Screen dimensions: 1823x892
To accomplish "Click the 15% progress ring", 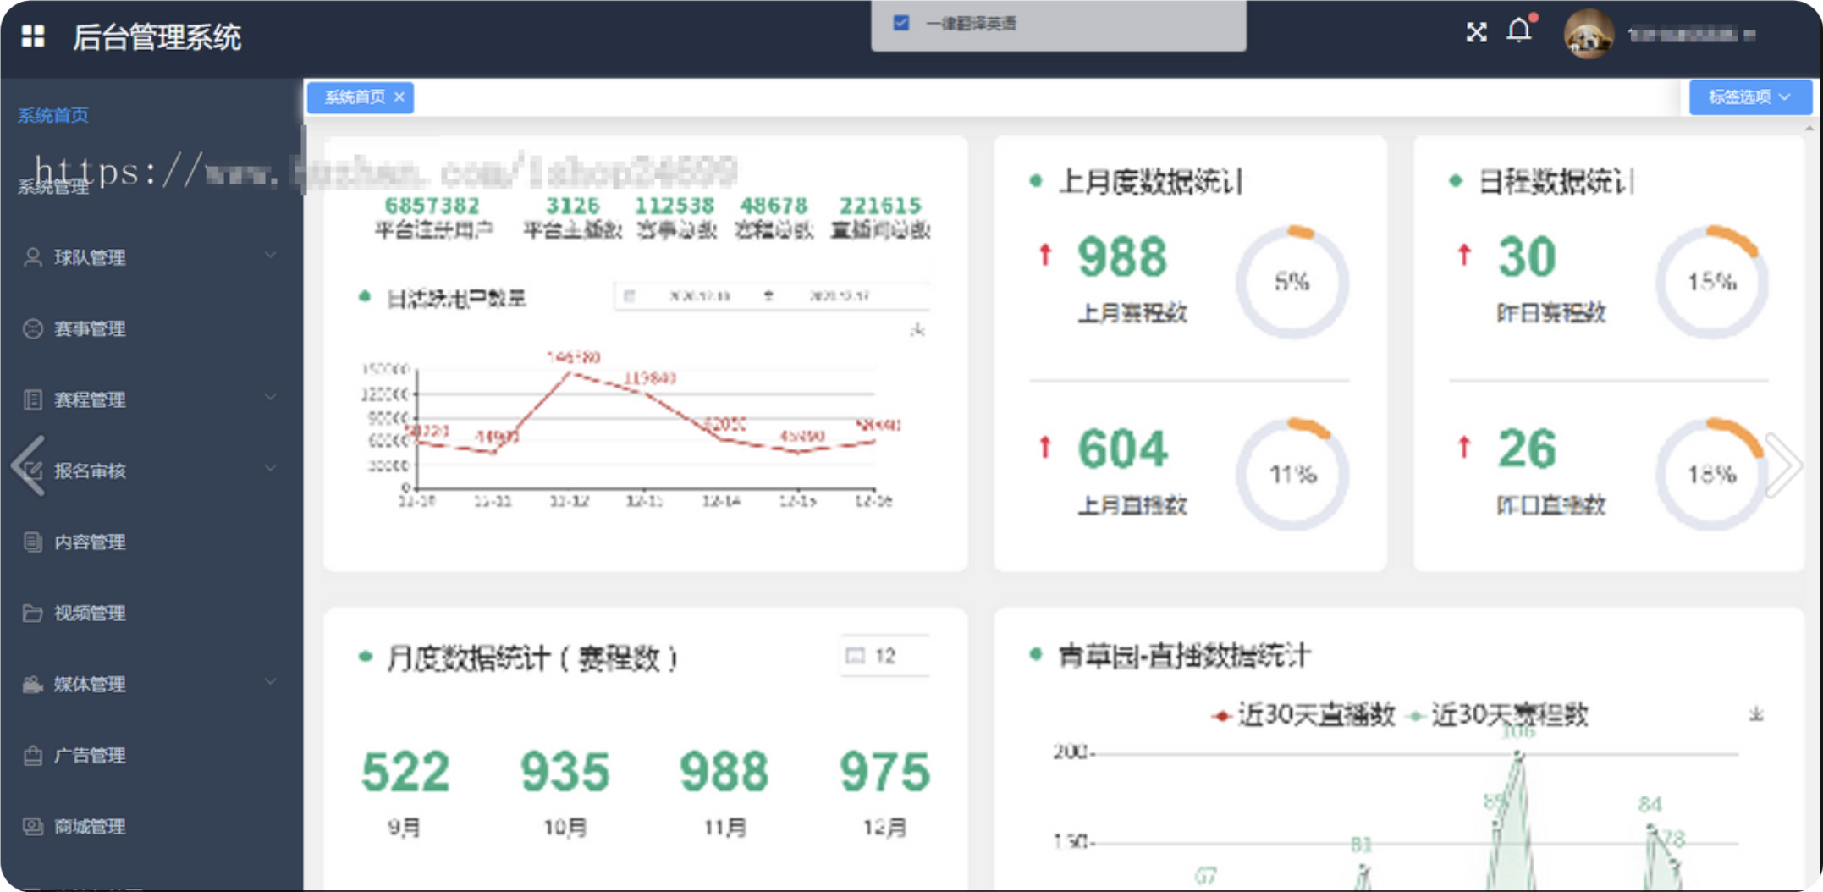I will click(1711, 282).
